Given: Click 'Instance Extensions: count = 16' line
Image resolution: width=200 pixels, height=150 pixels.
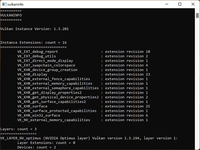Looking at the screenshot, I should pyautogui.click(x=33, y=42).
